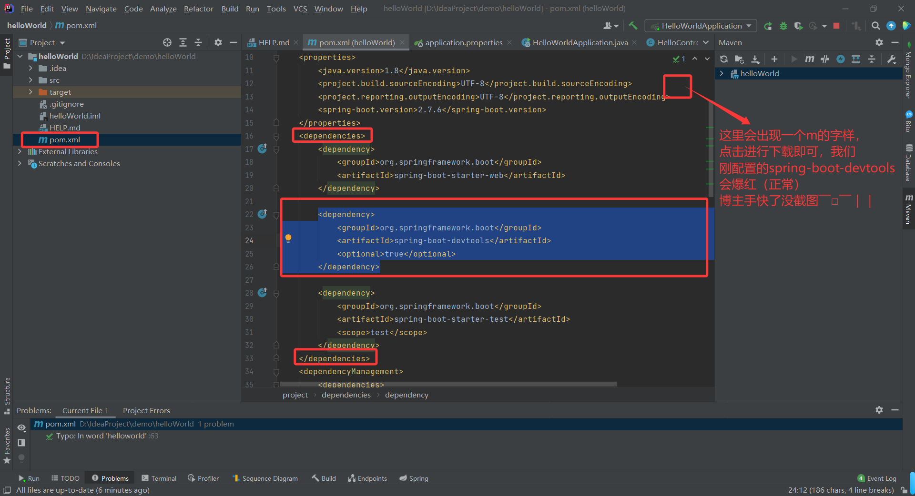The image size is (915, 496).
Task: Expand helloWorld in the Maven tree
Action: 722,73
